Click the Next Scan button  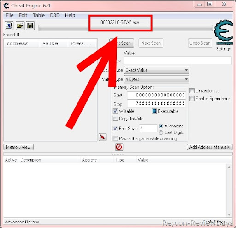coord(151,43)
